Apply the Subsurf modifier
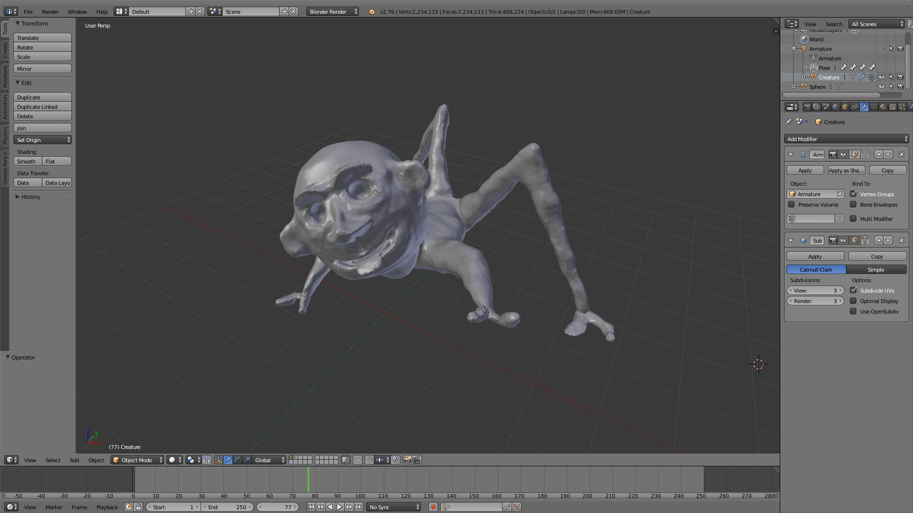Viewport: 913px width, 513px height. pos(815,256)
